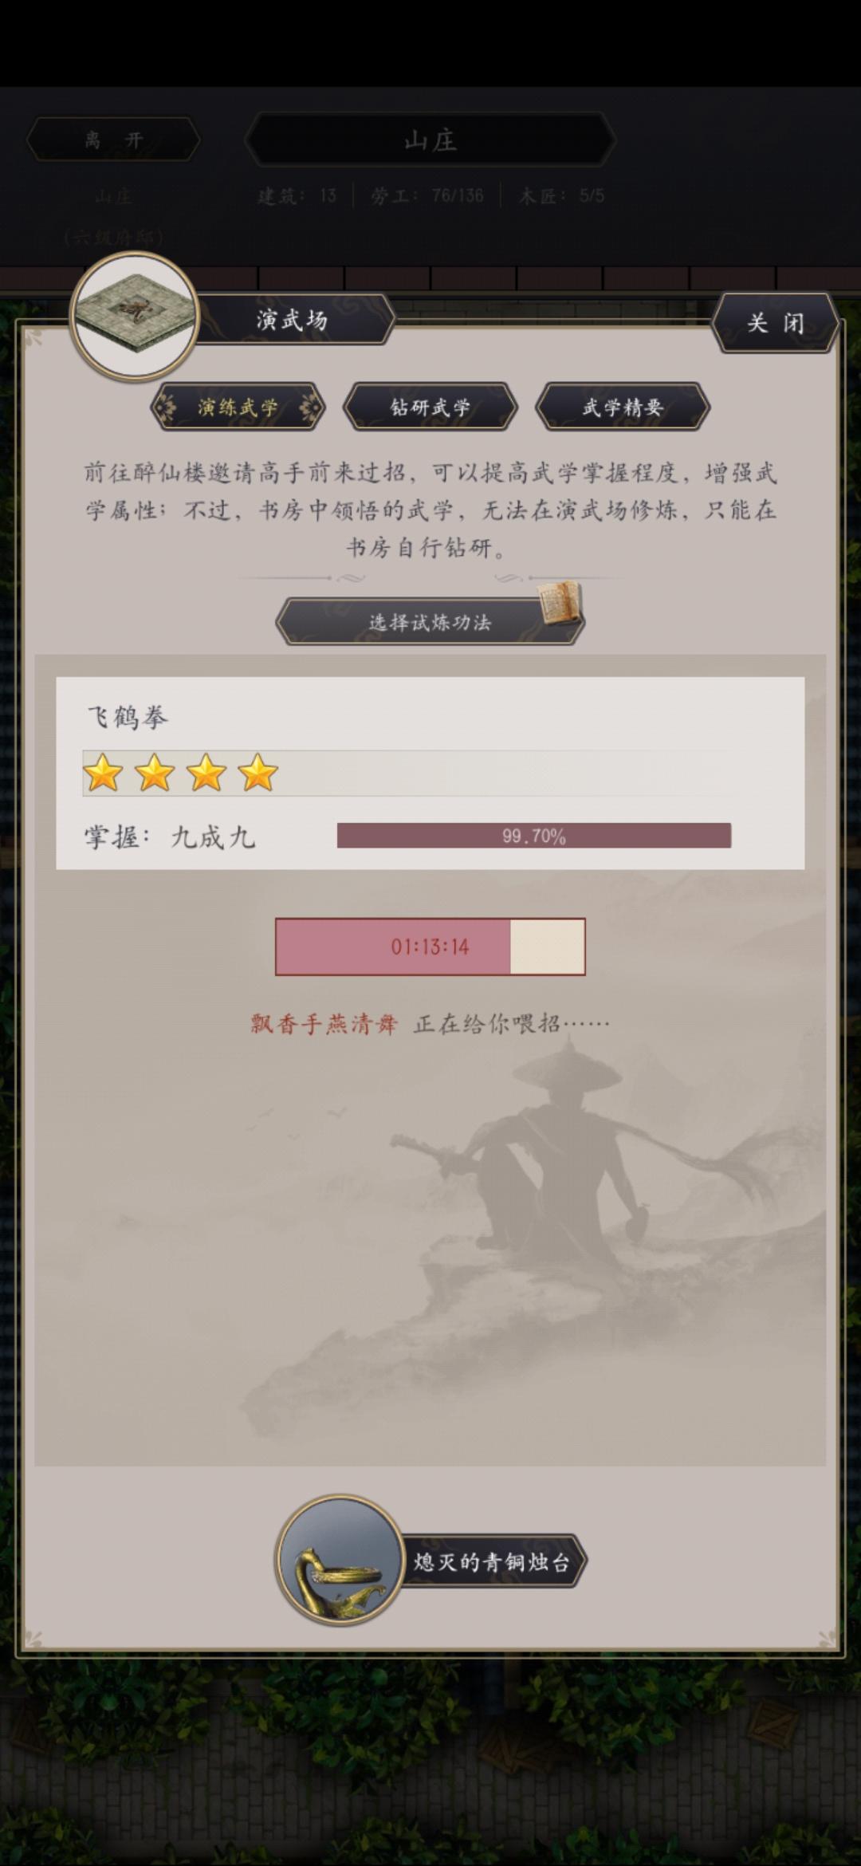Click the 演武场 building tile icon
The image size is (861, 1866).
point(134,316)
